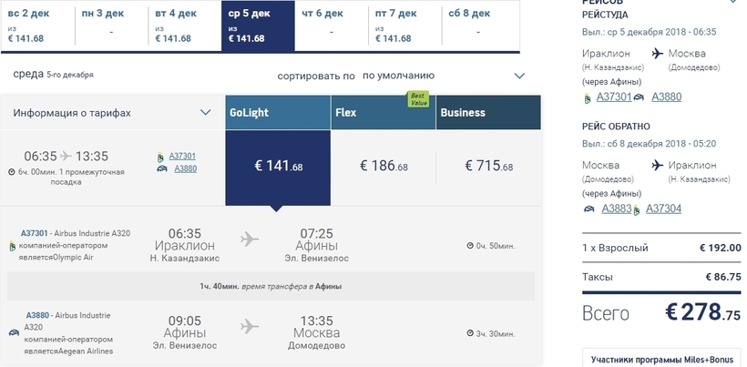The height and width of the screenshot is (367, 747).
Task: Open flight A3883 link in return summary
Action: click(617, 209)
